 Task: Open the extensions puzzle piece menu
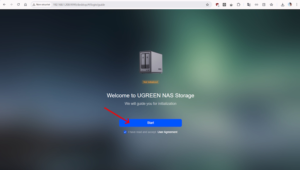click(238, 5)
